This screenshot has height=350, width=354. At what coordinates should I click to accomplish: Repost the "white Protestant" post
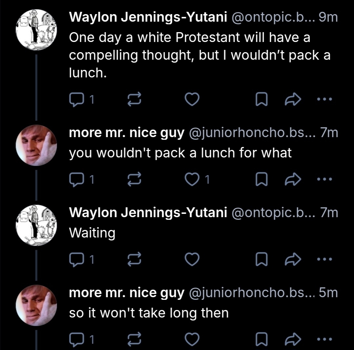134,99
